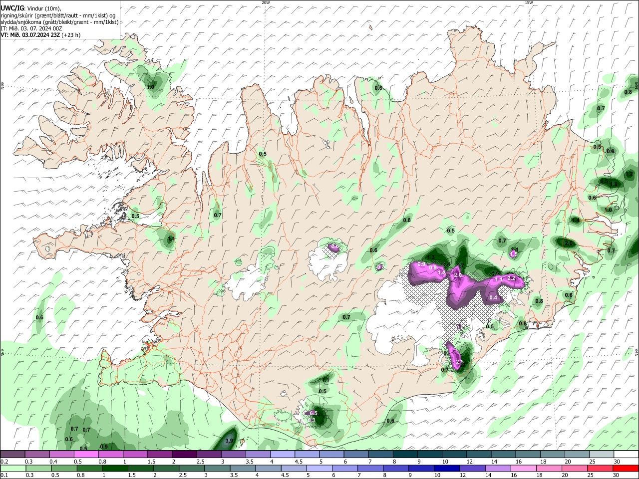639x479 pixels.
Task: Select dark purple 2–2.5 swatch on snow scale
Action: click(184, 454)
